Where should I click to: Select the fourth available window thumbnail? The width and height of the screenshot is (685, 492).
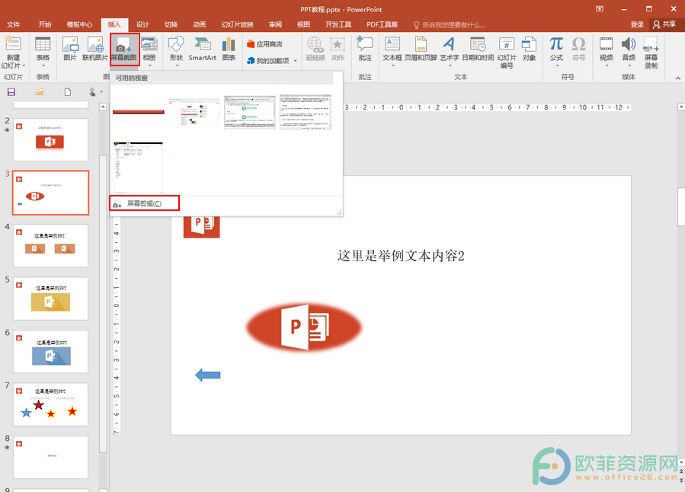tap(306, 112)
